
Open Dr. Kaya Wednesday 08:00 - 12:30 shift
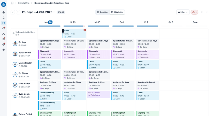[98, 44]
